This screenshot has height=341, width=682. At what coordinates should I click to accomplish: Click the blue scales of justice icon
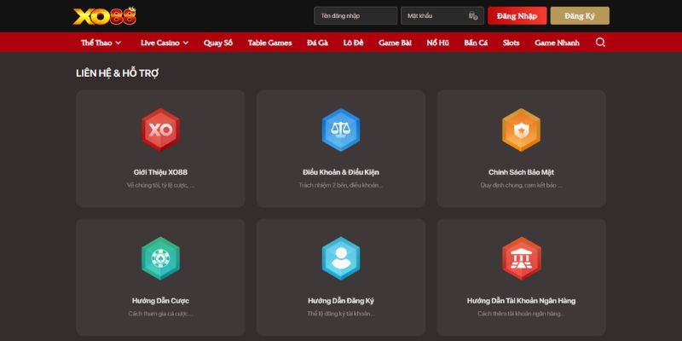(341, 130)
